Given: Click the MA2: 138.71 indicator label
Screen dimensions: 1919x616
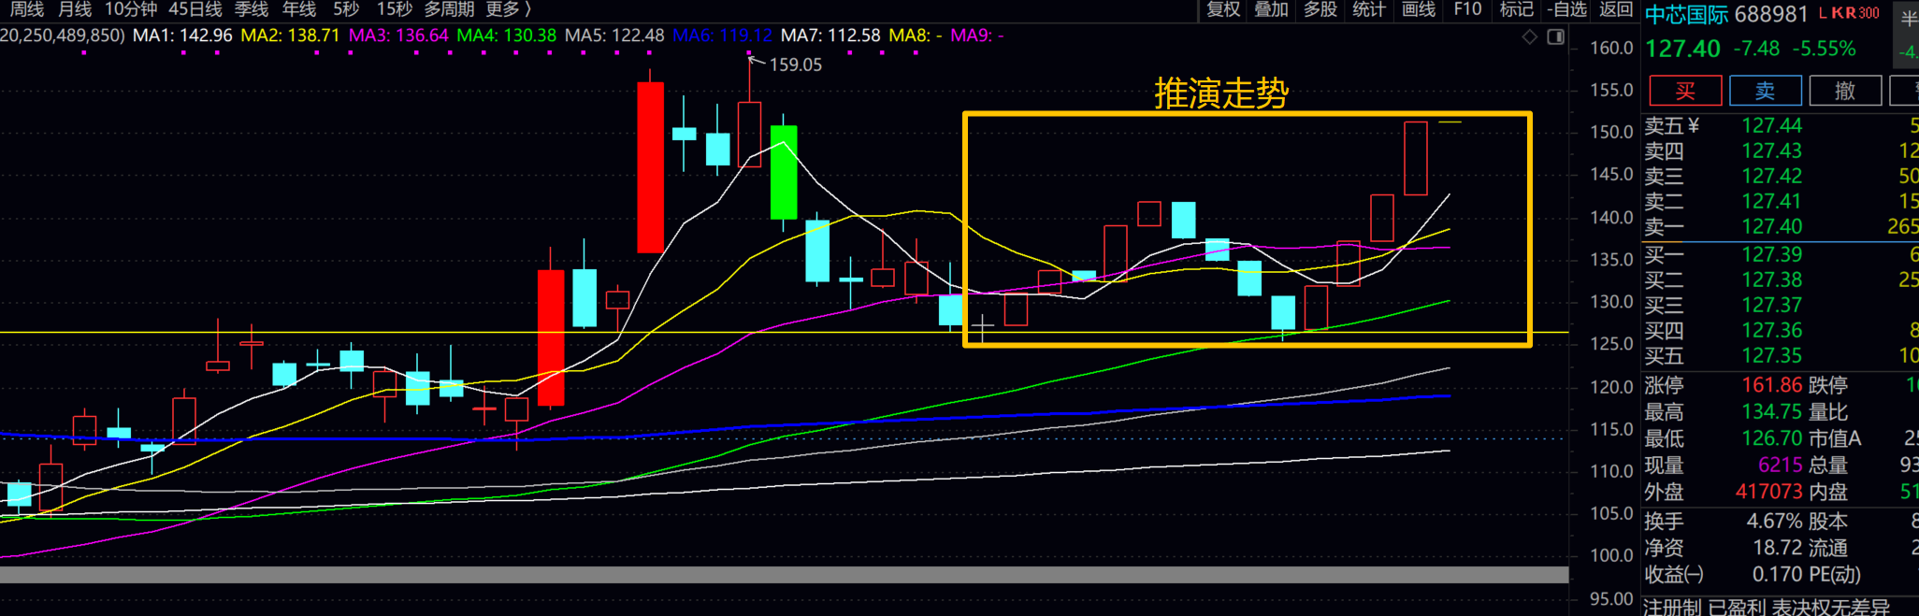Looking at the screenshot, I should [x=290, y=36].
